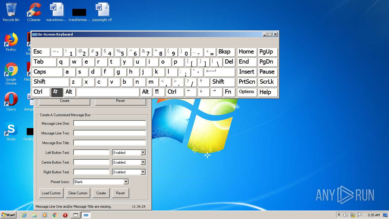389x219 pixels.
Task: Launch Google Chrome from the desktop
Action: tap(11, 74)
